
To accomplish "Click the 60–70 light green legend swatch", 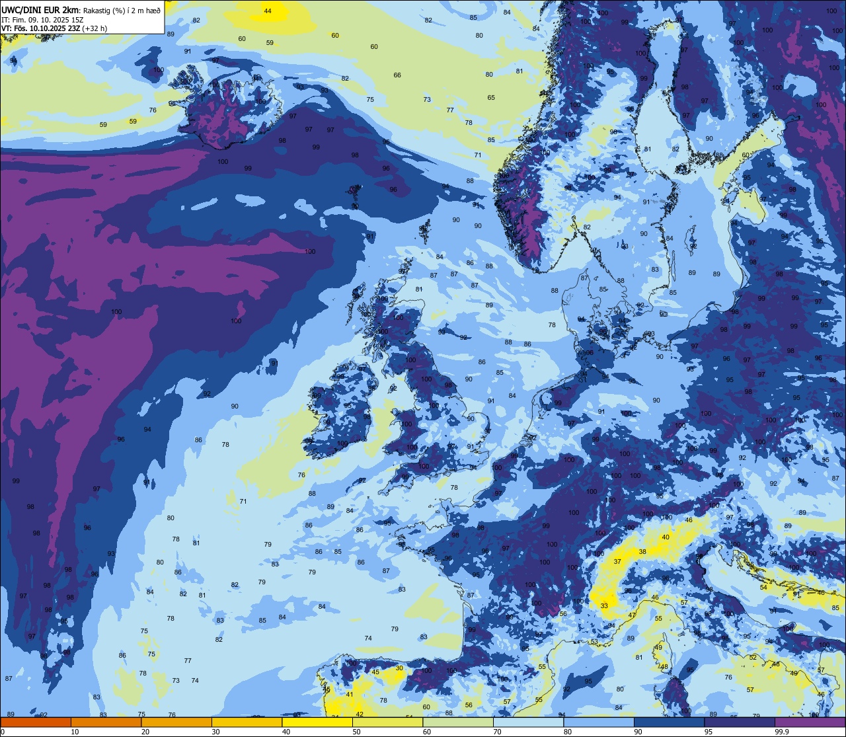I will click(458, 722).
